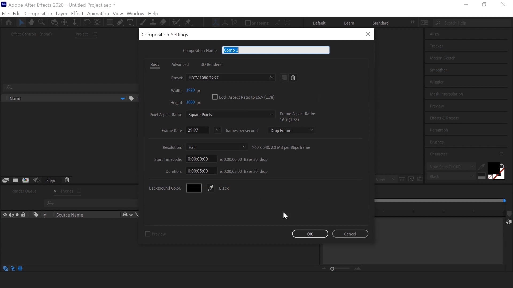Select the Horizontal Type tool
Viewport: 513px width, 288px height.
coord(130,22)
